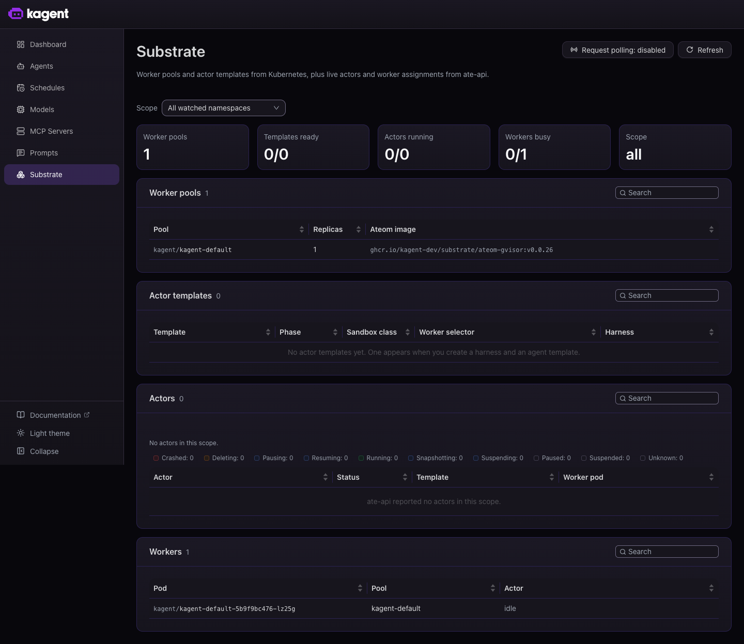Click the kagent/kagent-default pool row name
Image resolution: width=744 pixels, height=644 pixels.
193,250
